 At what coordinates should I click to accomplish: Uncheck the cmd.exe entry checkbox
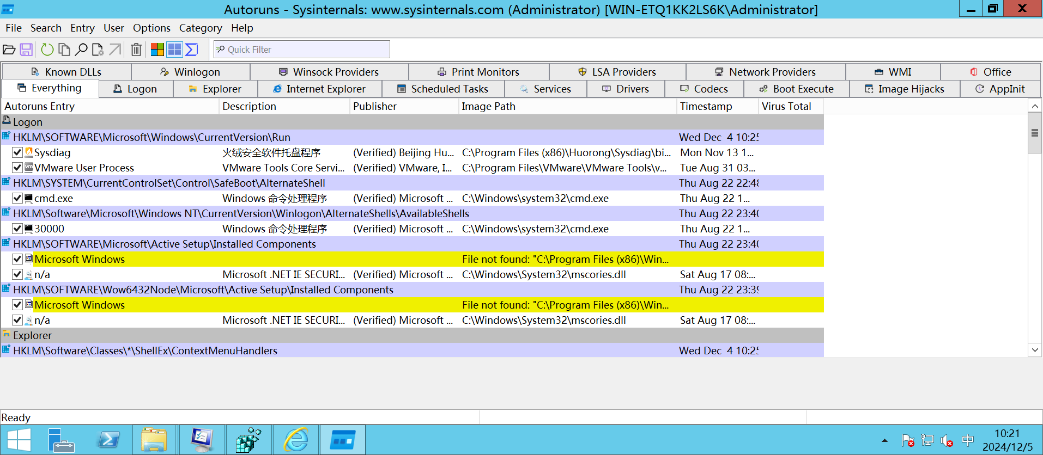[17, 198]
